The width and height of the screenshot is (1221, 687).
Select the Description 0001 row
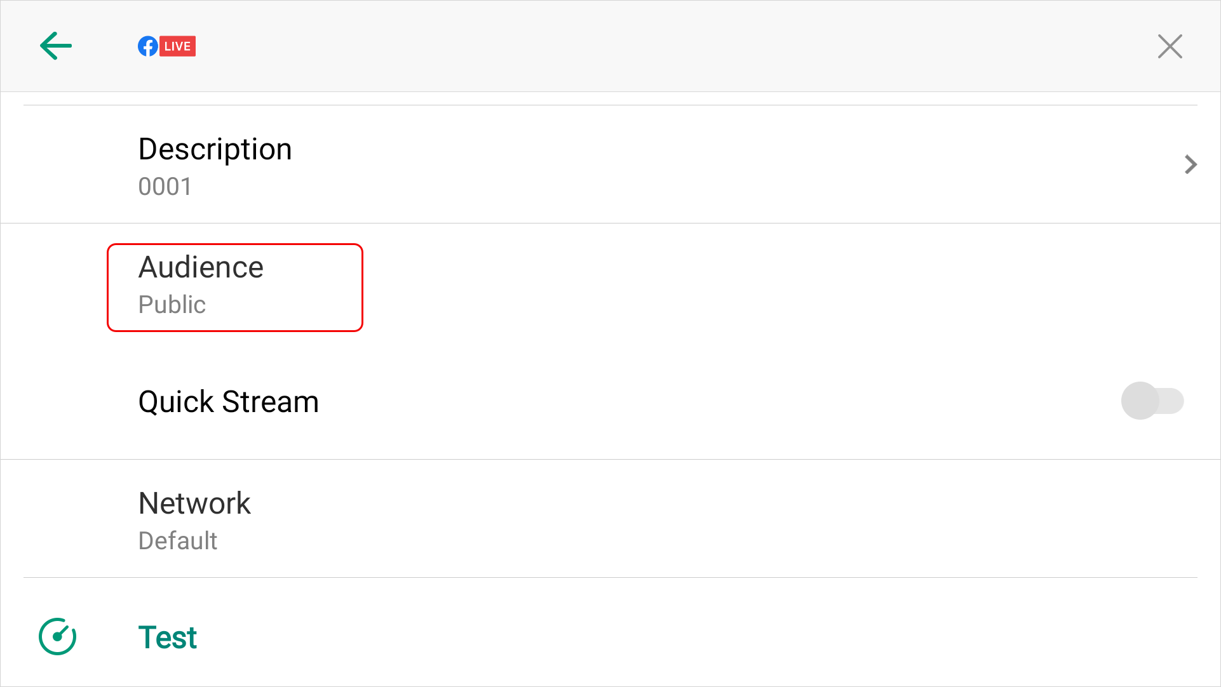(610, 165)
